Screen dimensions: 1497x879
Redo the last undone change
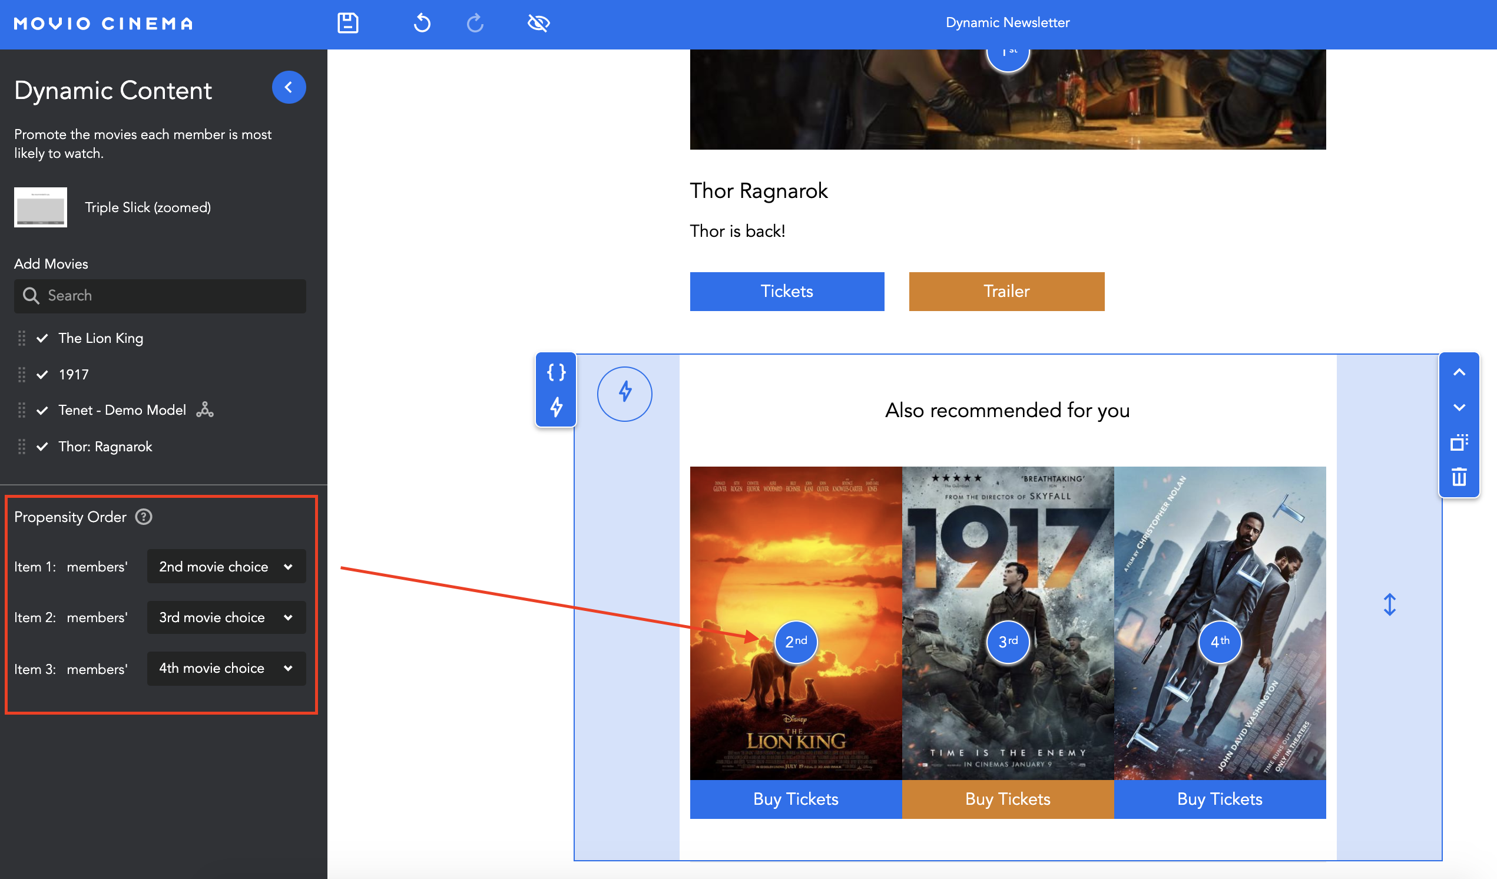click(x=475, y=23)
